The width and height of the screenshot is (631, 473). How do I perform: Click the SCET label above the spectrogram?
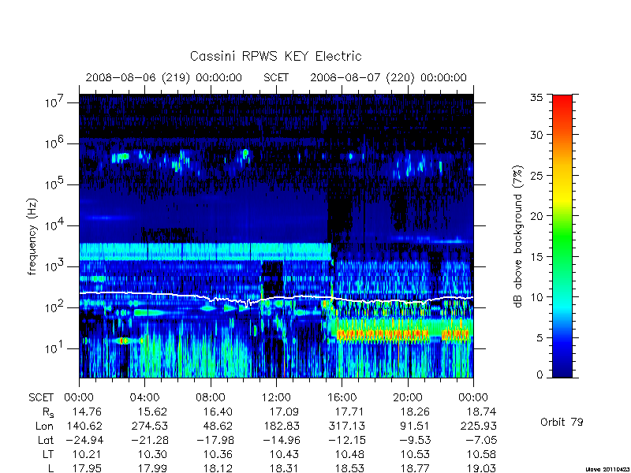tap(276, 77)
